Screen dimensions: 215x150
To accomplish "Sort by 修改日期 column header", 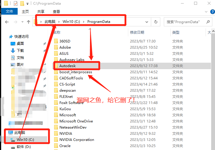I will tap(137, 32).
